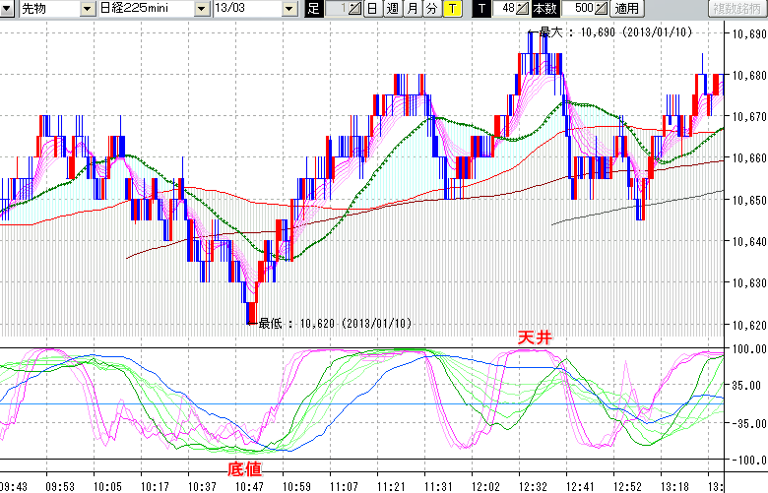Open the 13/03 contract month dropdown
The width and height of the screenshot is (768, 493).
pyautogui.click(x=288, y=9)
